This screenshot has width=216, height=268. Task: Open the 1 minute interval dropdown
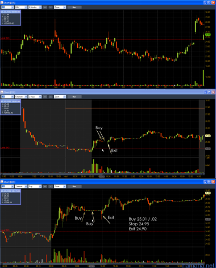tap(21, 187)
